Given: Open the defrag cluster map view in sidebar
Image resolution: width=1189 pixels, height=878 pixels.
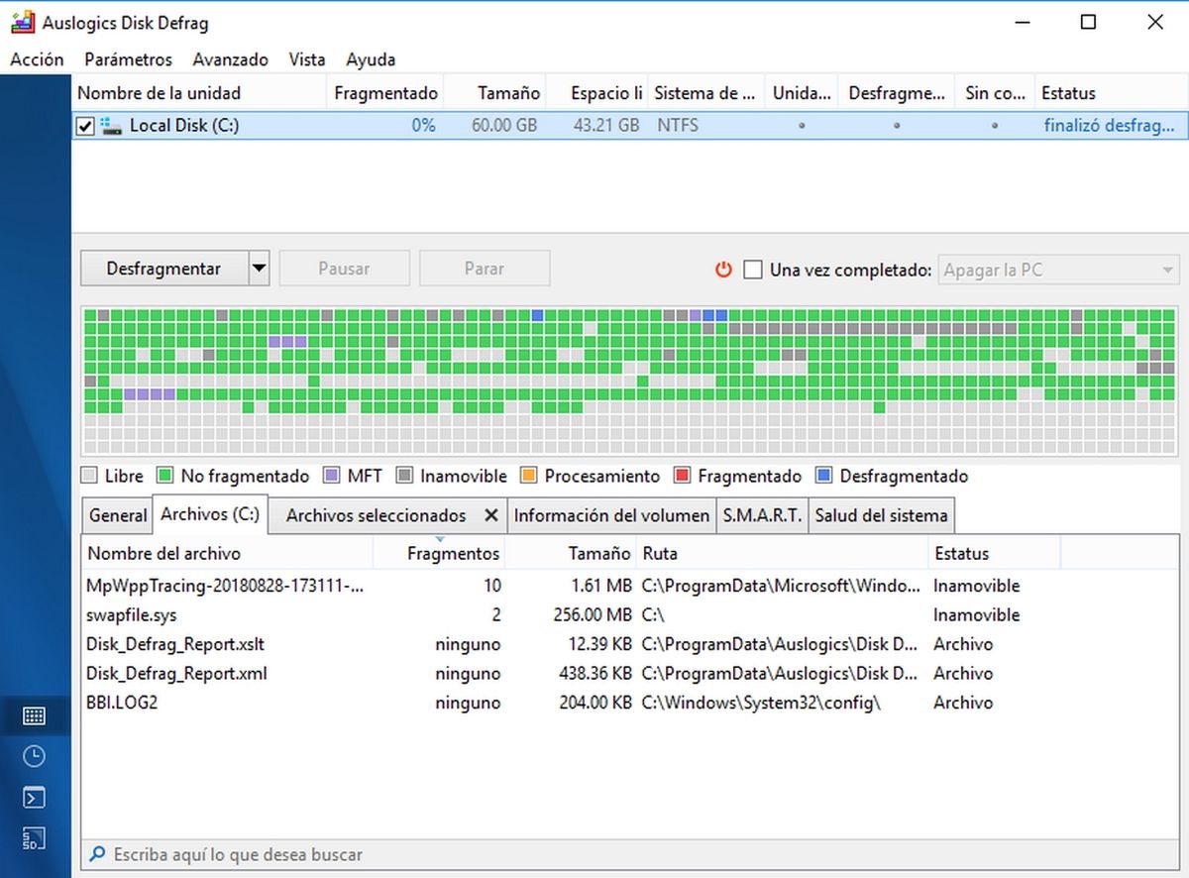Looking at the screenshot, I should 34,715.
